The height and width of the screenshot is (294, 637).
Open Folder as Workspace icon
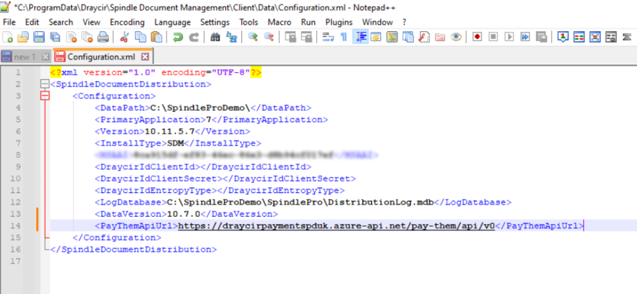click(440, 37)
